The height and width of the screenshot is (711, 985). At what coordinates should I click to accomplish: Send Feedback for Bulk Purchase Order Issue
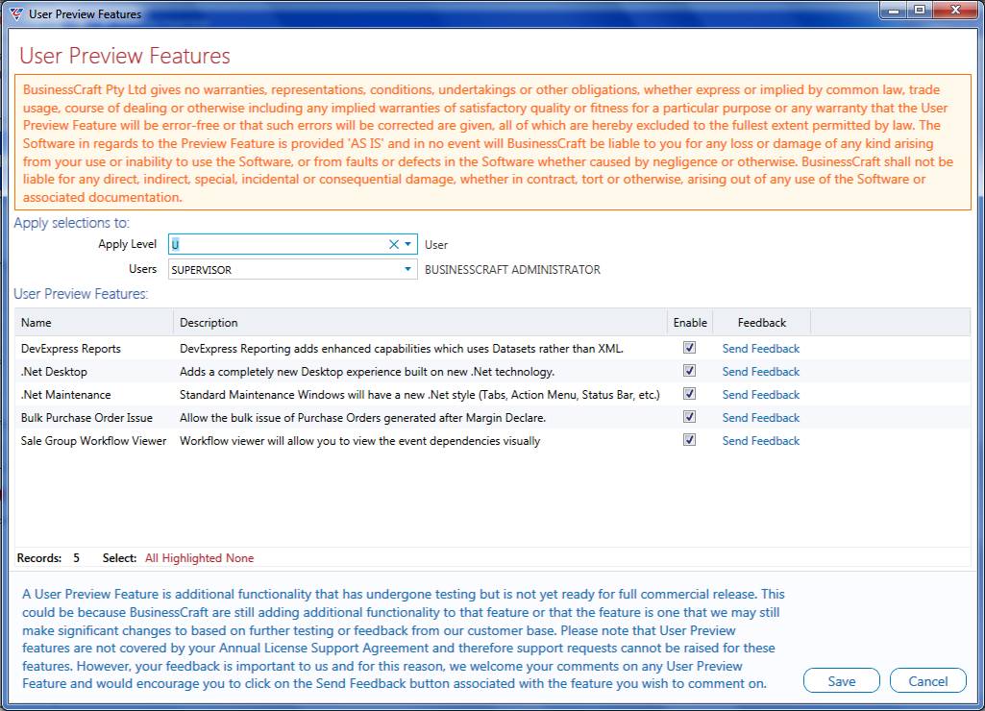pyautogui.click(x=761, y=418)
